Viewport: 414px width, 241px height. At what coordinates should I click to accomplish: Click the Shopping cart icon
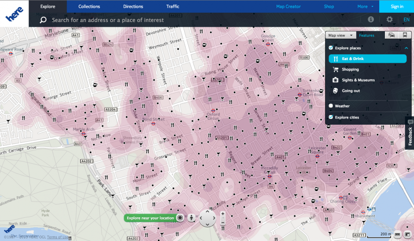coord(336,69)
